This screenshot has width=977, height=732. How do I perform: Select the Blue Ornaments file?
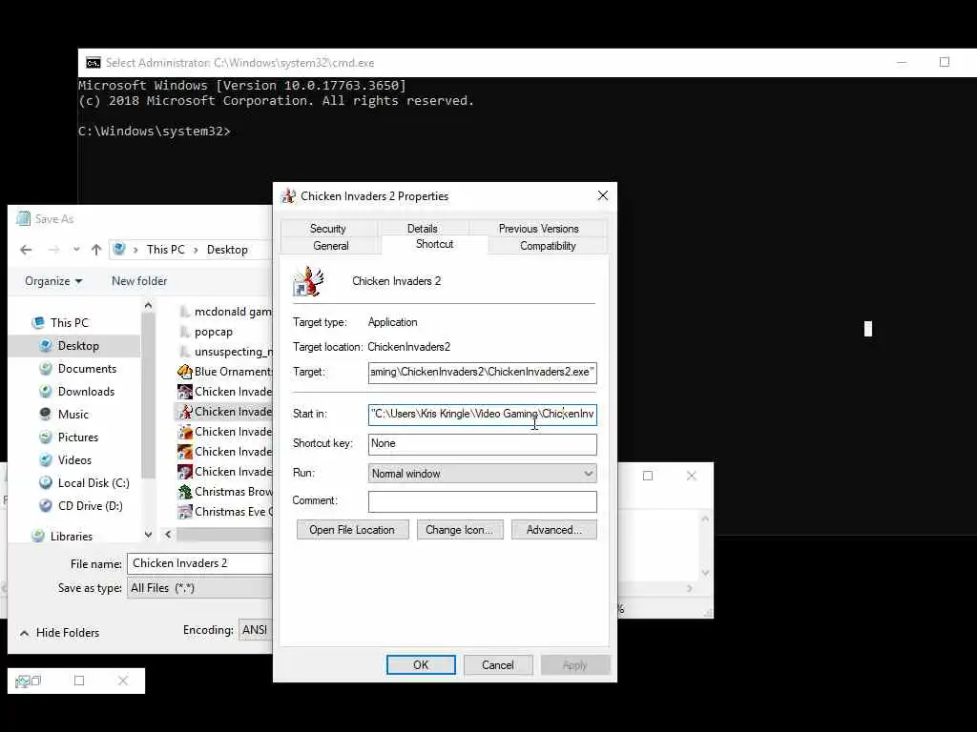pos(225,372)
